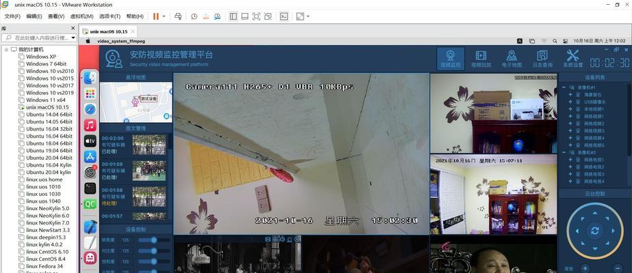Take a VMware snapshot with clock icon

(x=194, y=16)
